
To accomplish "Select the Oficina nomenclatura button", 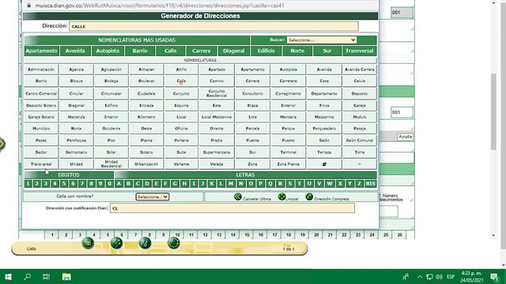I will [181, 129].
